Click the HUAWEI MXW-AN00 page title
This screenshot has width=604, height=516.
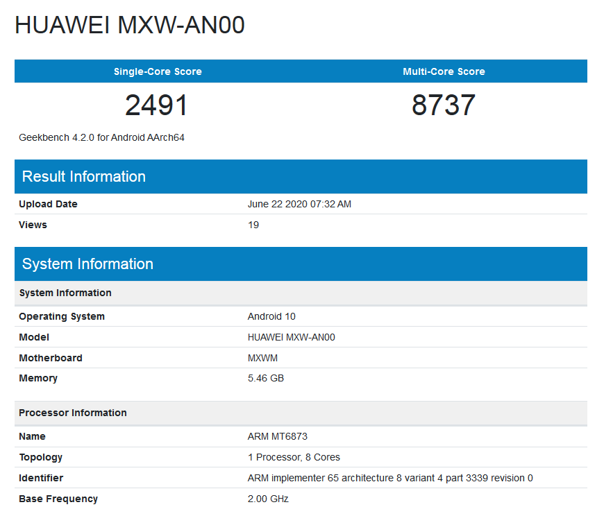[130, 25]
